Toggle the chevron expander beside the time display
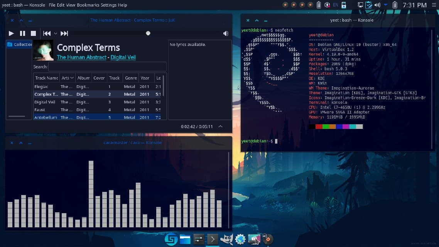This screenshot has height=247, width=439. tap(221, 127)
